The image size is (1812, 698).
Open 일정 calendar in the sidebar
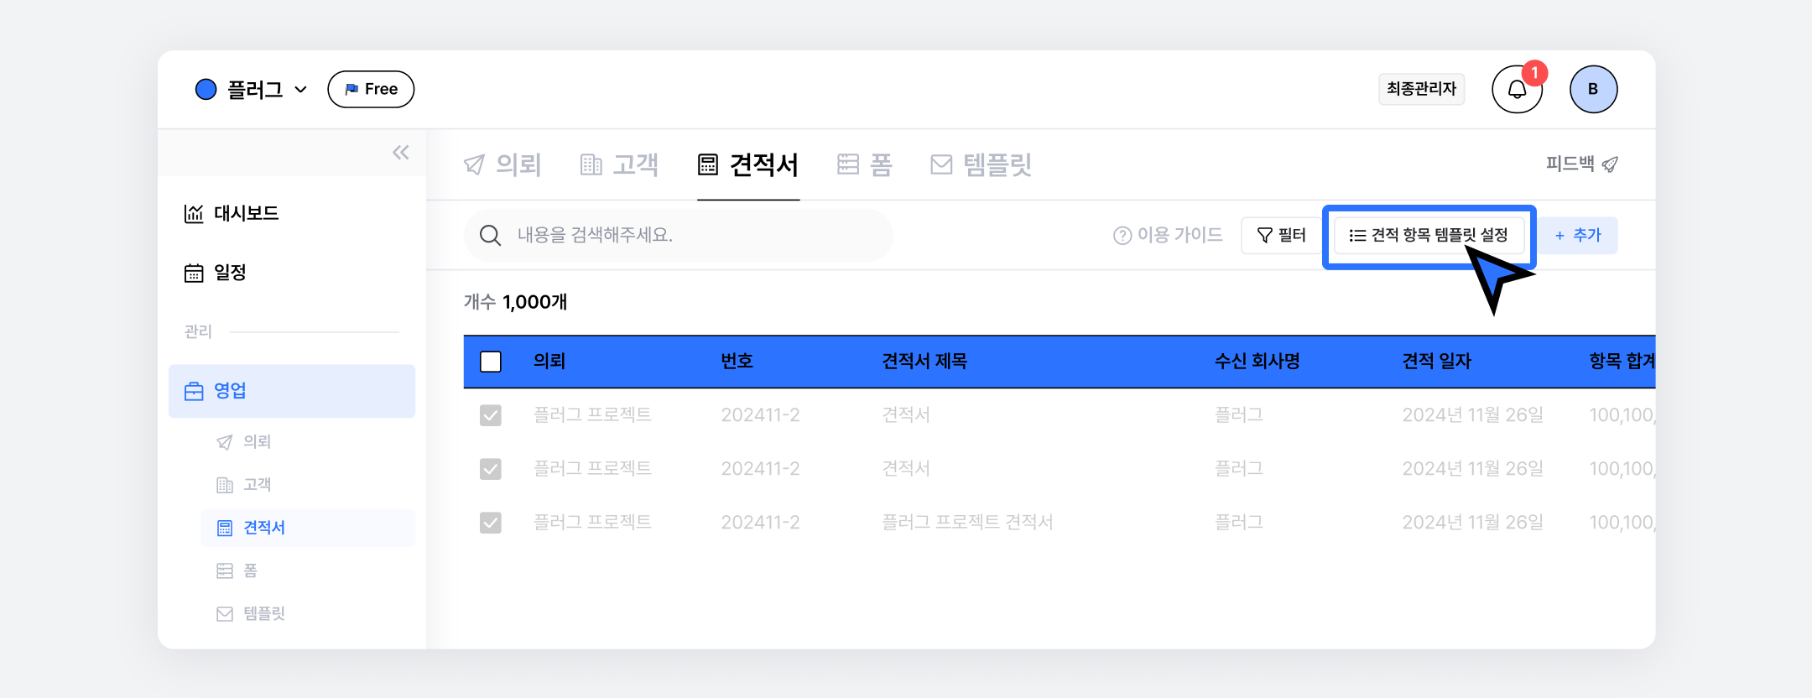[x=216, y=273]
